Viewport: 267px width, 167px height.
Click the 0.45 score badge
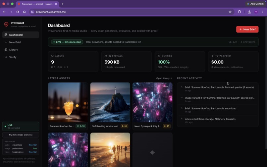pos(167,126)
